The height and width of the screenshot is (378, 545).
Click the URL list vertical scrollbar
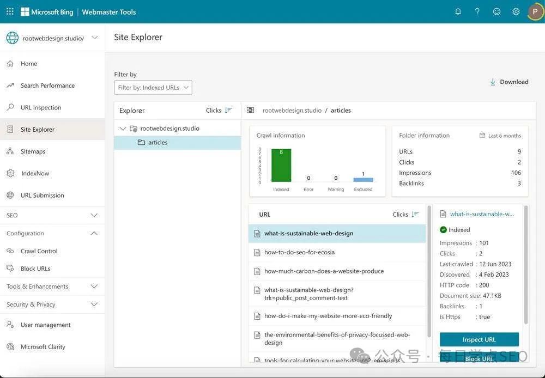pos(429,272)
